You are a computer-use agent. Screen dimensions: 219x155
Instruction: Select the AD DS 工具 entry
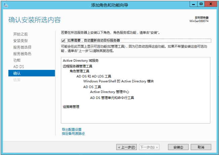tap(92, 87)
